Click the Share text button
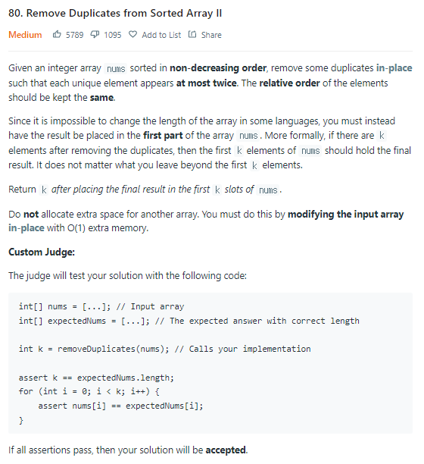 [x=211, y=35]
